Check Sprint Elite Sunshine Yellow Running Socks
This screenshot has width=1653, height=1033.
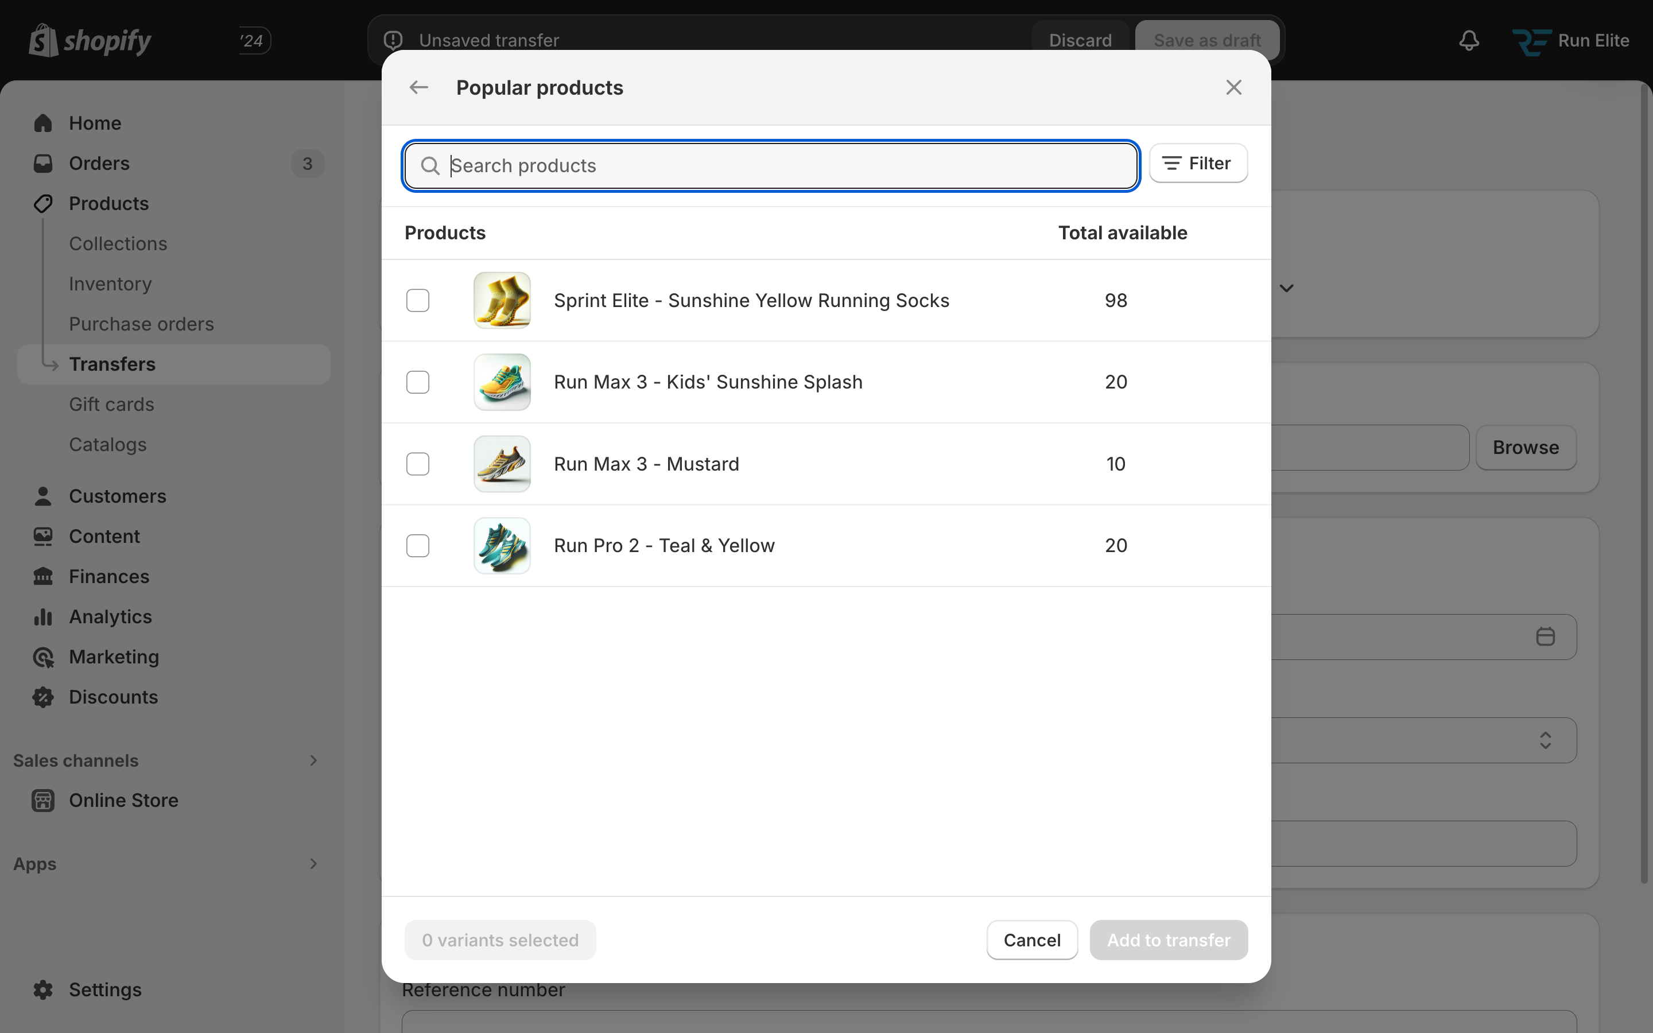click(417, 301)
